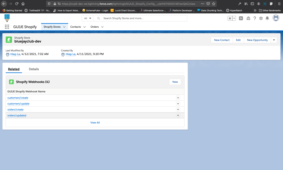Open row actions for customers/create webhook
283x170 pixels.
(178, 98)
